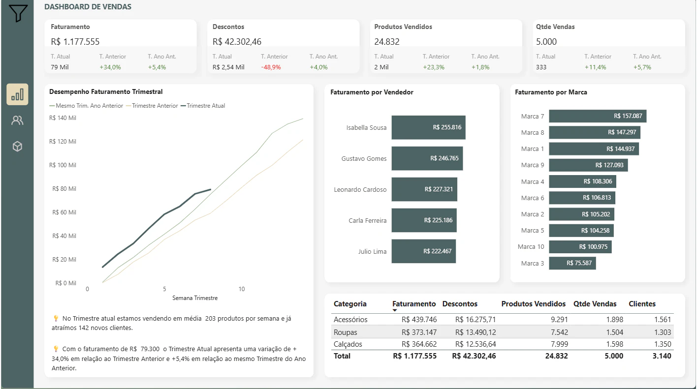Open the people/clients page icon
697x389 pixels.
coord(17,120)
